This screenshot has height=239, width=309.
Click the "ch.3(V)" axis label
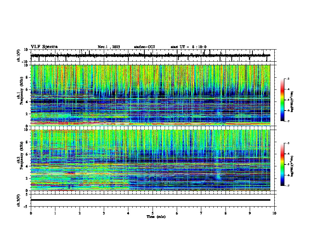coord(18,201)
